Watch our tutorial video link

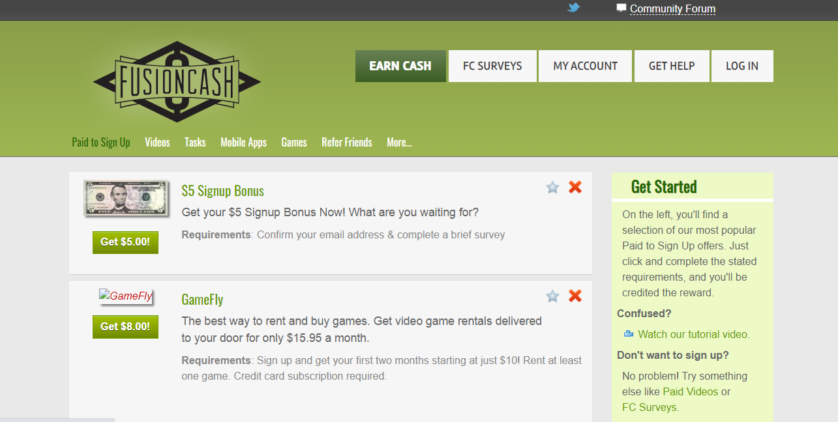pyautogui.click(x=694, y=334)
